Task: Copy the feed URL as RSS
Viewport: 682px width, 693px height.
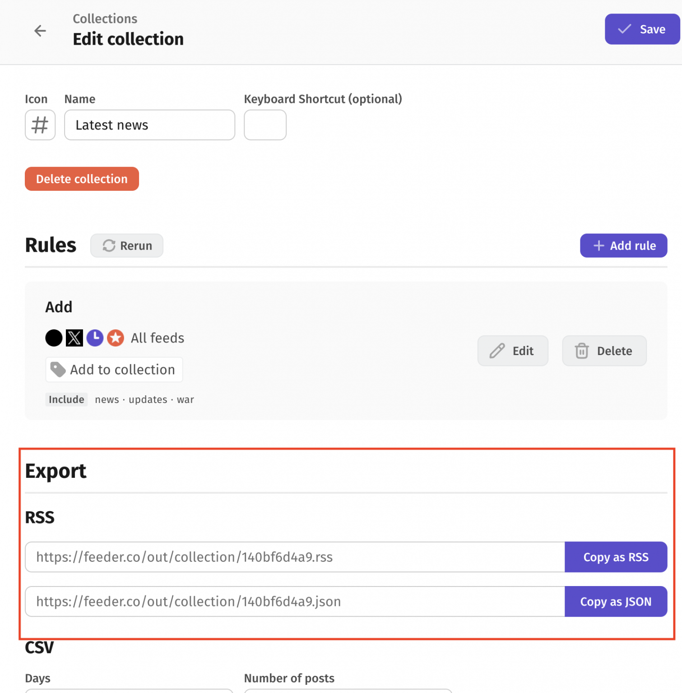Action: click(x=616, y=557)
